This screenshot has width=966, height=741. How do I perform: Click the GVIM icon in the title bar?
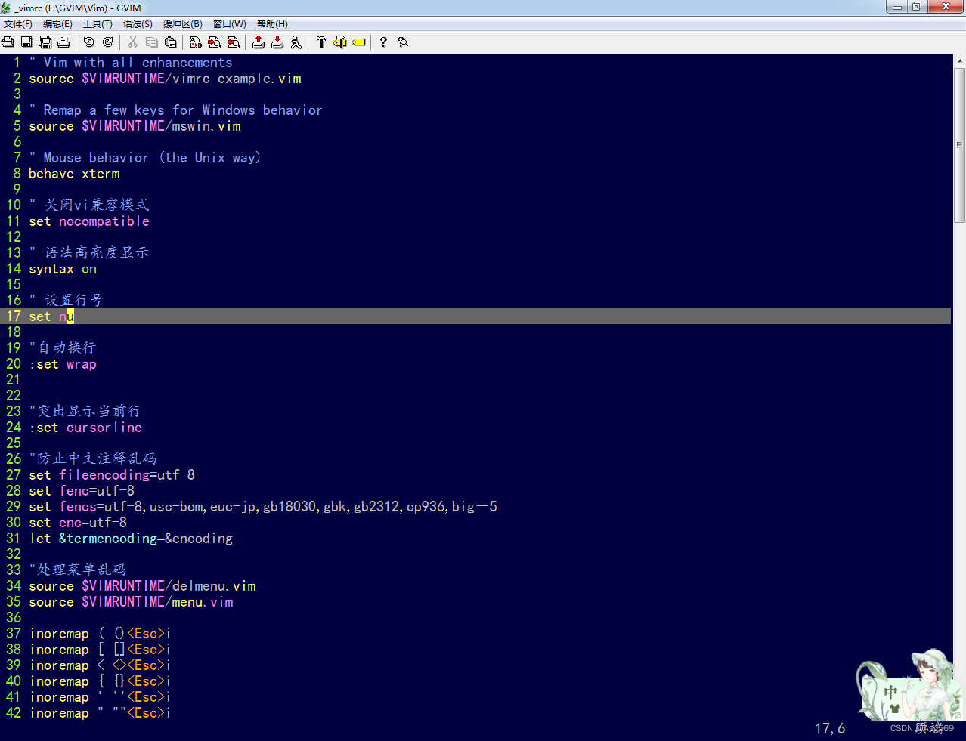tap(7, 8)
